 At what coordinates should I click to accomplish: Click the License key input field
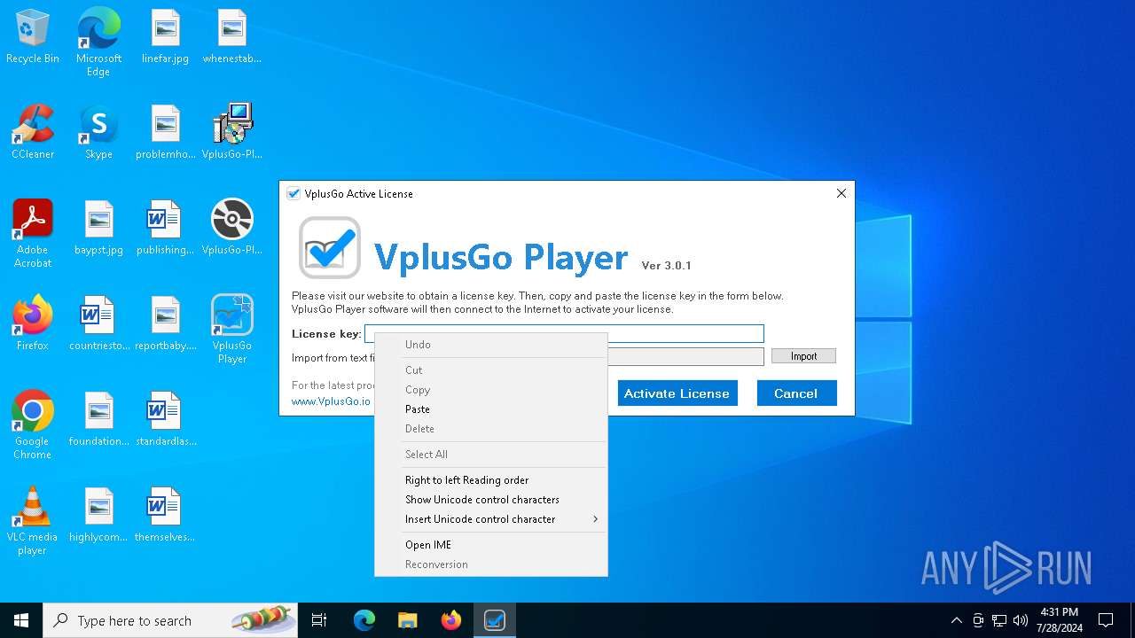tap(564, 333)
